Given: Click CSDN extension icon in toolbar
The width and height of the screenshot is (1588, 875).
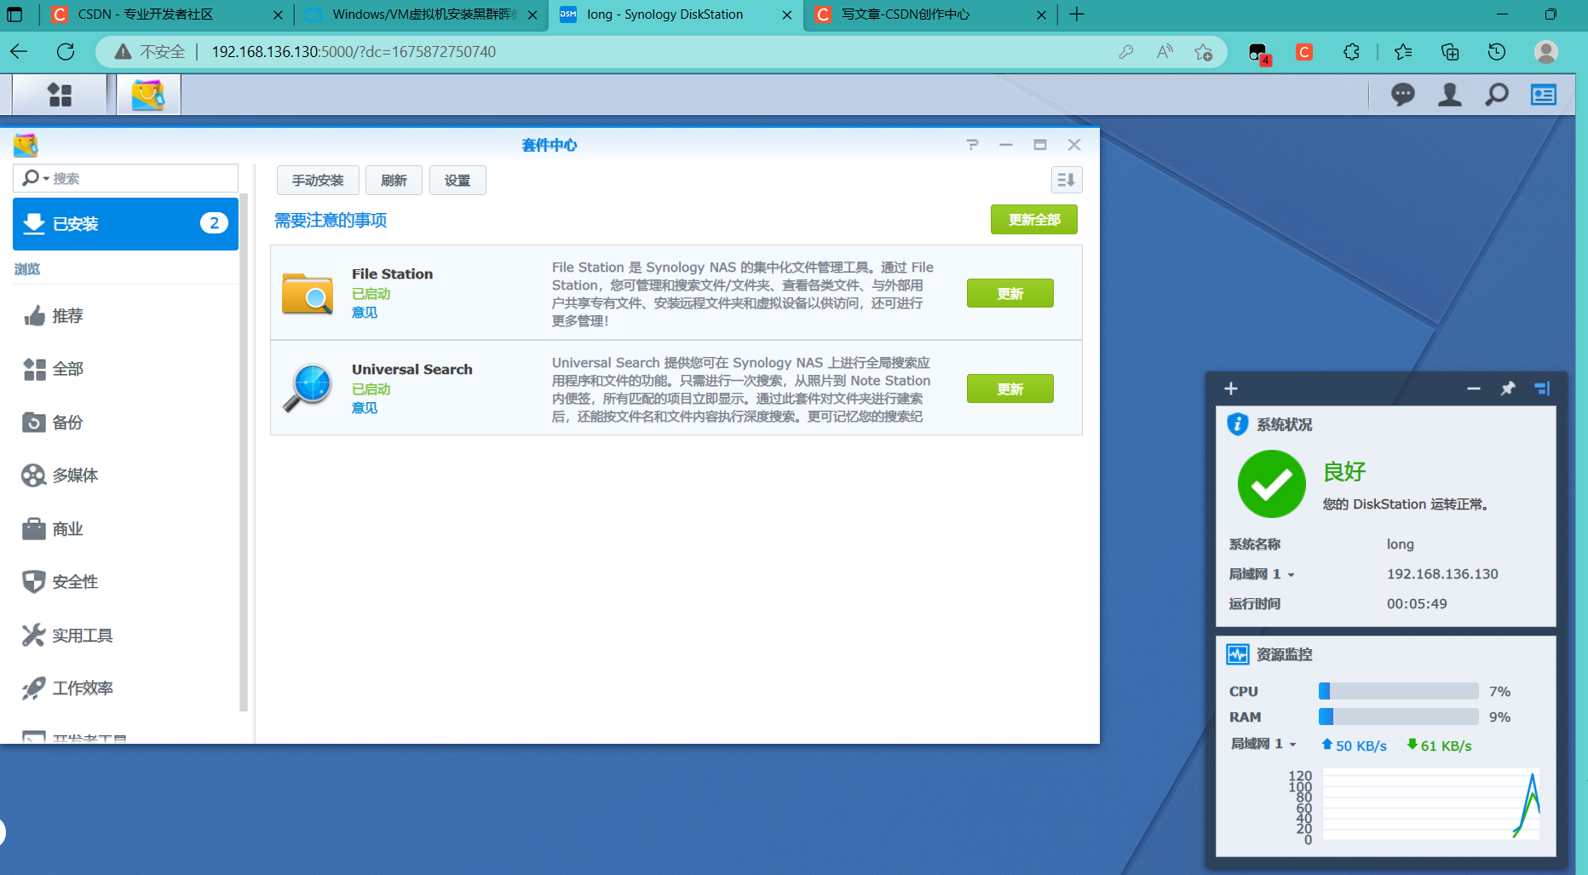Looking at the screenshot, I should pos(1304,52).
